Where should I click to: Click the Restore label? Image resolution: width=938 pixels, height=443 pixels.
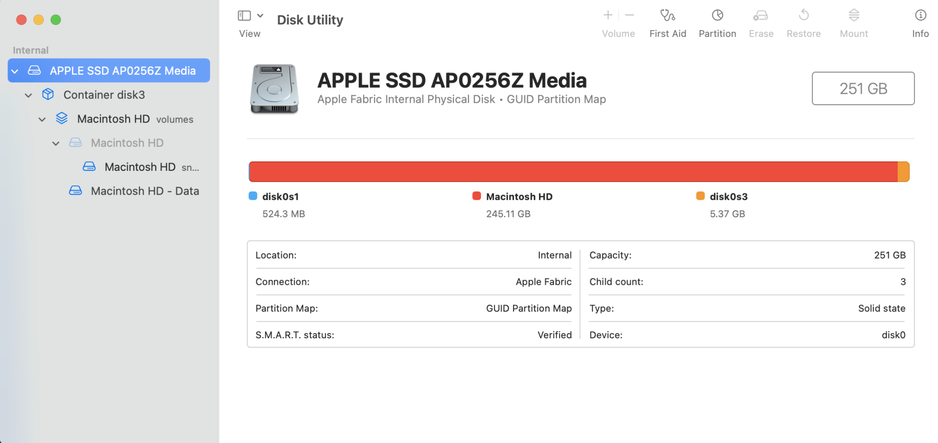tap(803, 34)
